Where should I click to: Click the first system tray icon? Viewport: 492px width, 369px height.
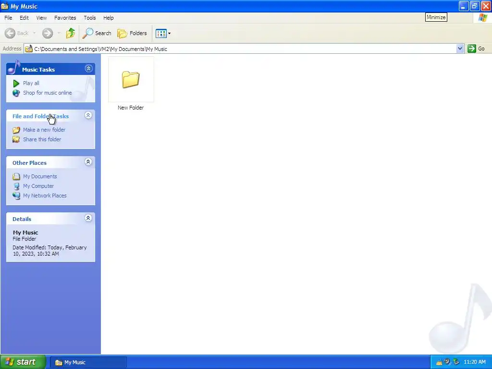tap(439, 362)
